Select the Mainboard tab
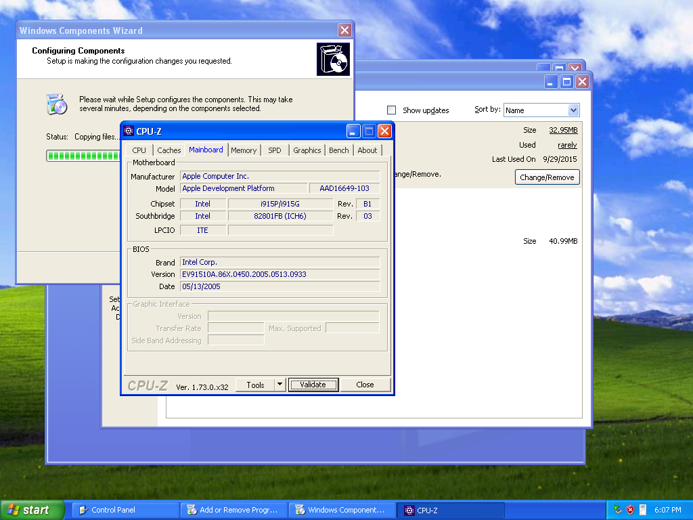 point(206,150)
